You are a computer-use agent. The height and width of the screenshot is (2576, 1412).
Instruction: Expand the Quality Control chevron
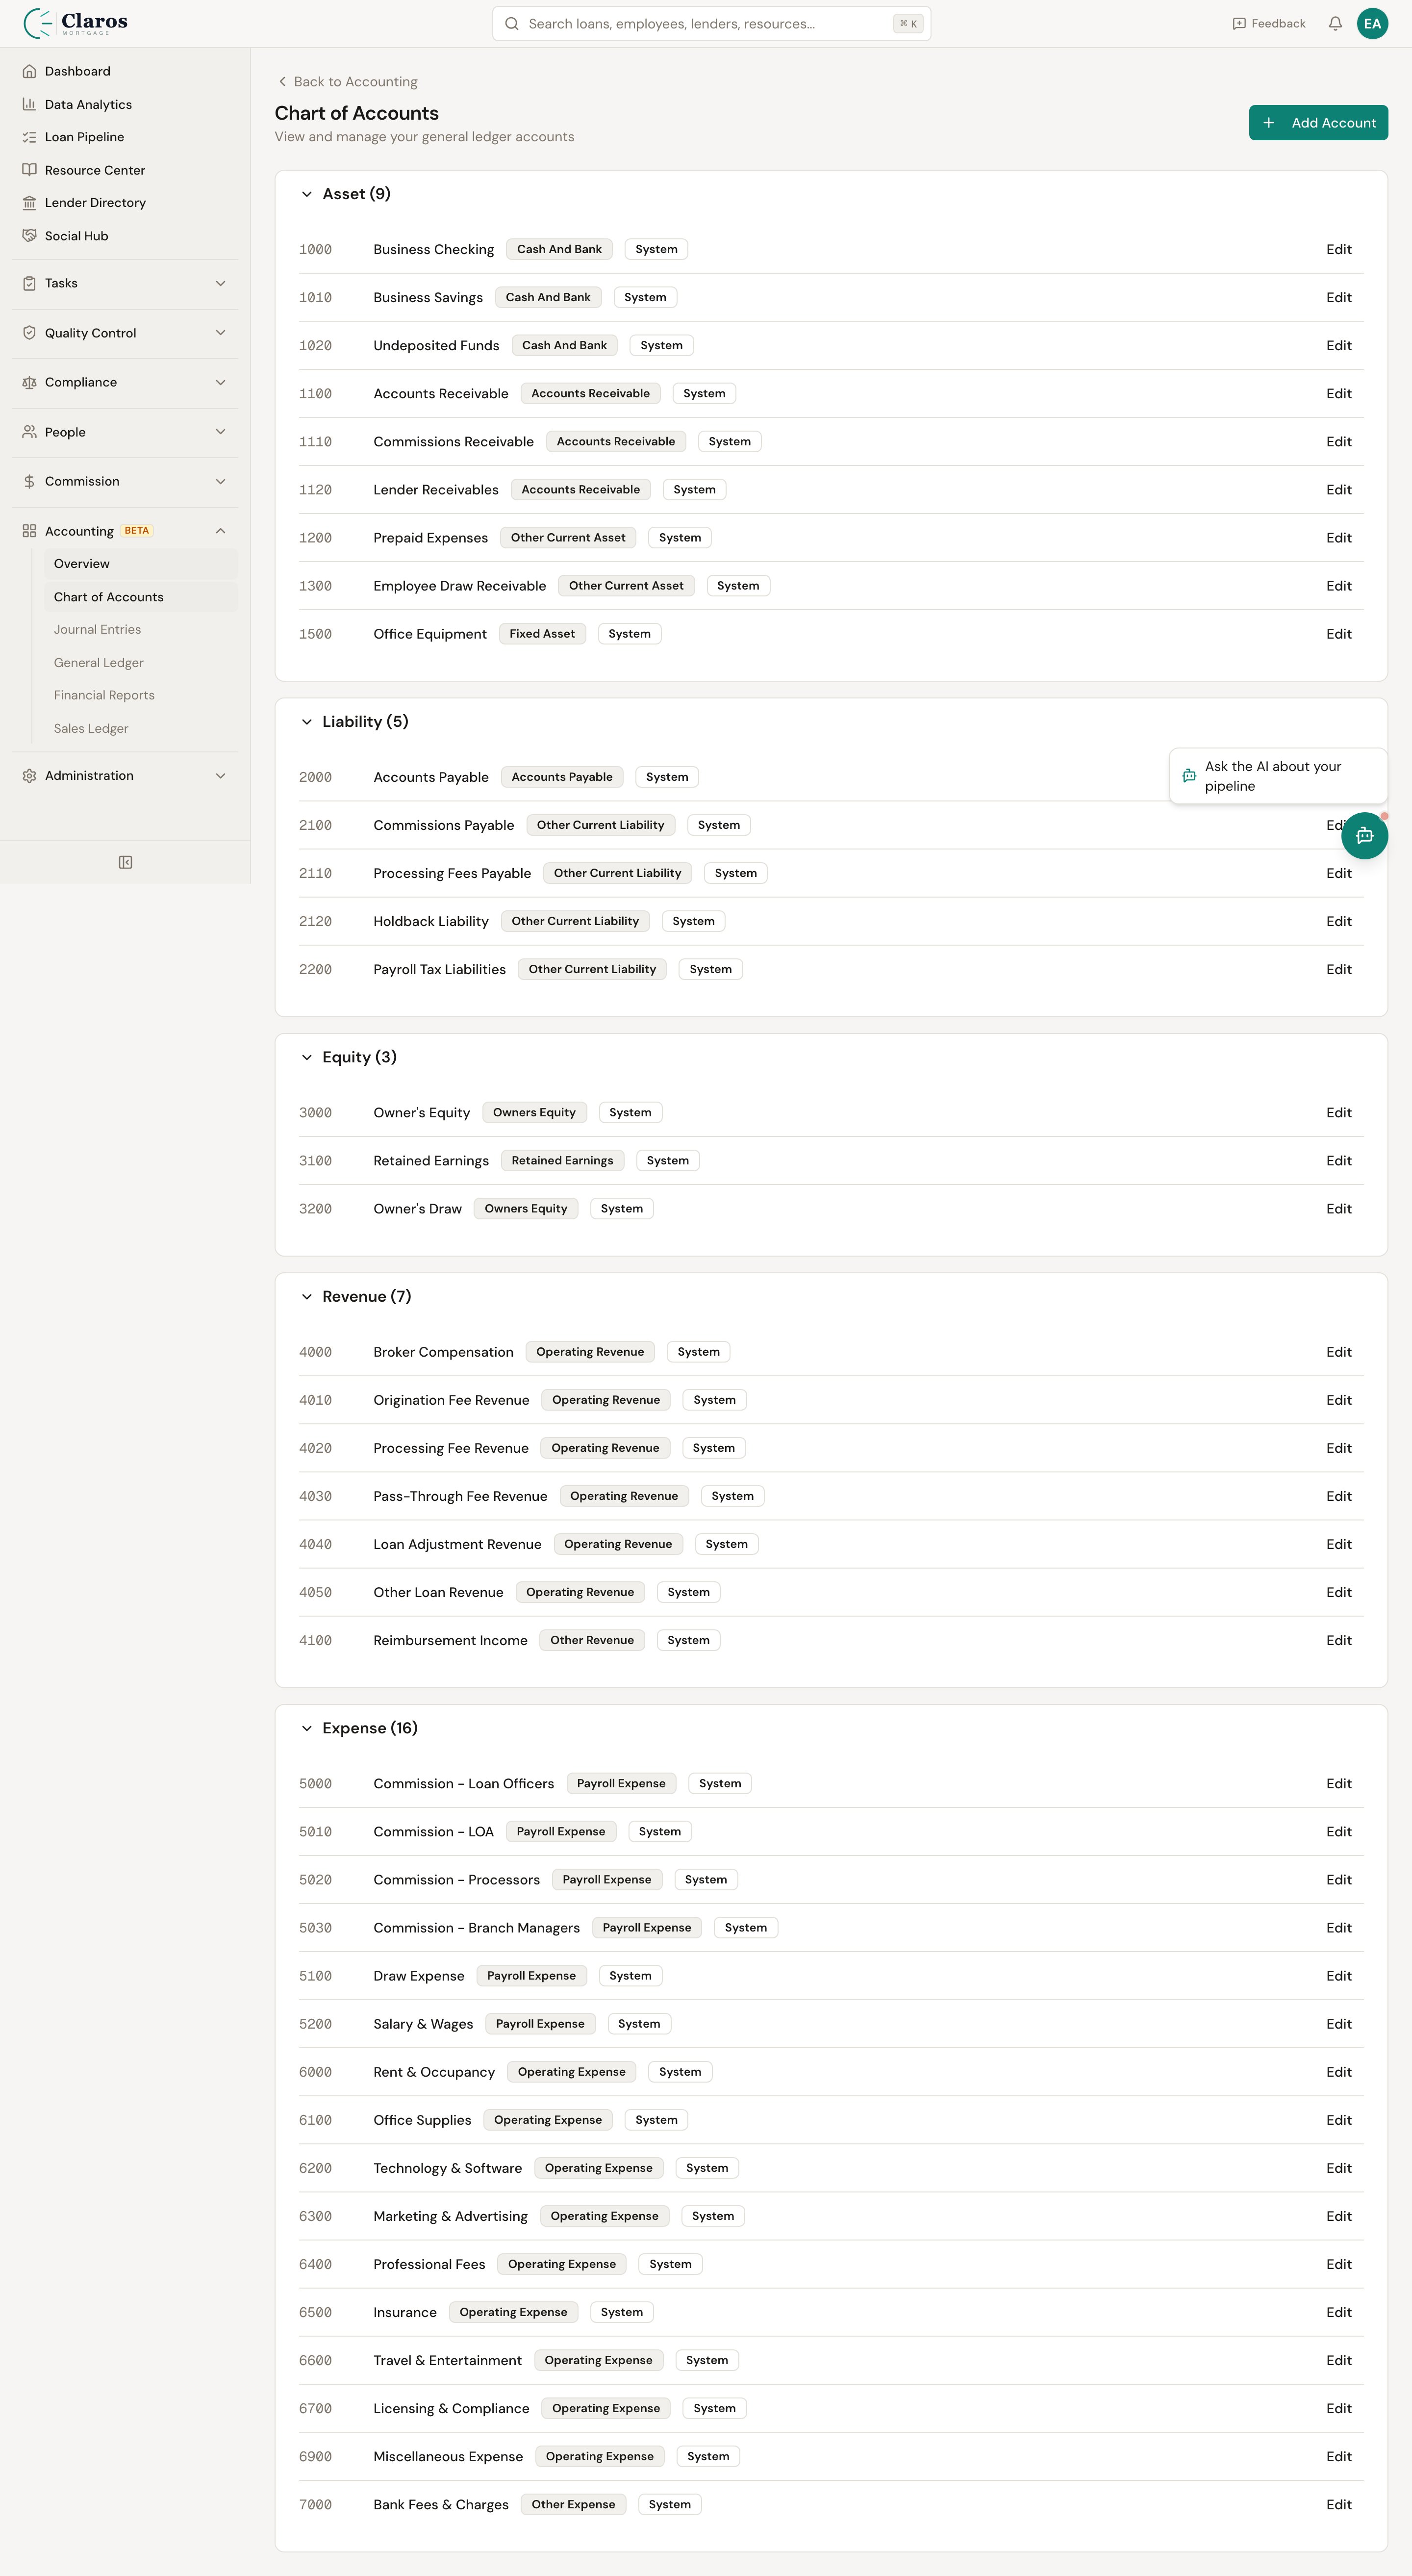(x=220, y=333)
